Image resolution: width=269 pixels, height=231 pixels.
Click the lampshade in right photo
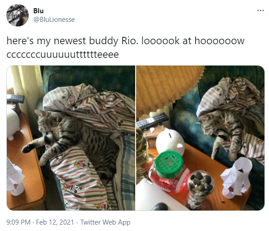[x=170, y=89]
